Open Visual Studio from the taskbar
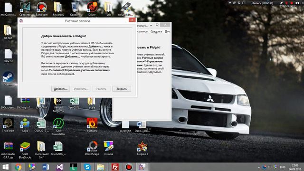The height and width of the screenshot is (171, 304). pyautogui.click(x=59, y=167)
